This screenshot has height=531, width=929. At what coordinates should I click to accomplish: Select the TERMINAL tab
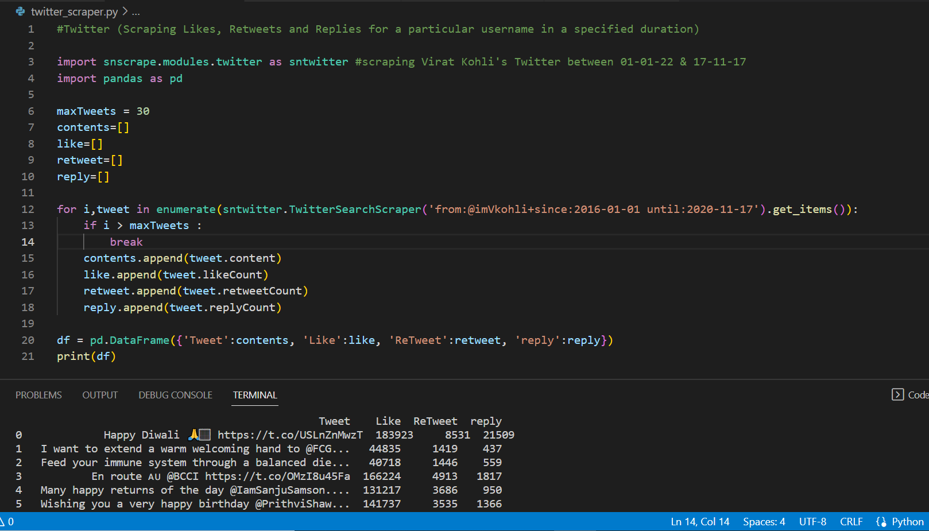click(x=255, y=395)
